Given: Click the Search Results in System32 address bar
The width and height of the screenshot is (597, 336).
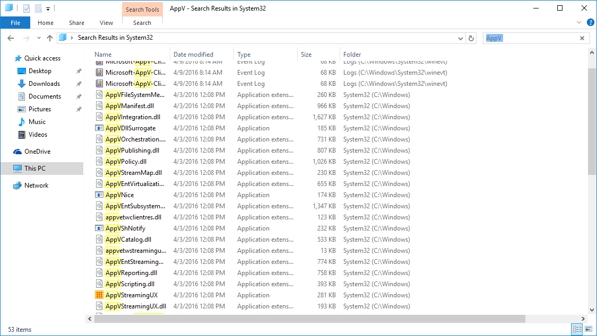Looking at the screenshot, I should (261, 38).
